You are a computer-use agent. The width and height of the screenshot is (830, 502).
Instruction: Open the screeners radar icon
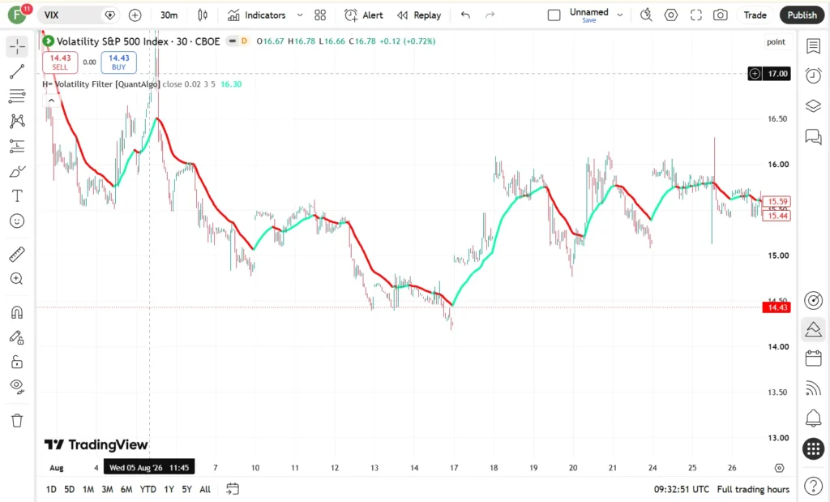pos(814,300)
